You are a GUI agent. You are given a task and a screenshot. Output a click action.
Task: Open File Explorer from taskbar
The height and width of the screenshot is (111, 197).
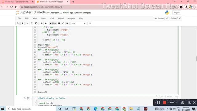[131, 109]
